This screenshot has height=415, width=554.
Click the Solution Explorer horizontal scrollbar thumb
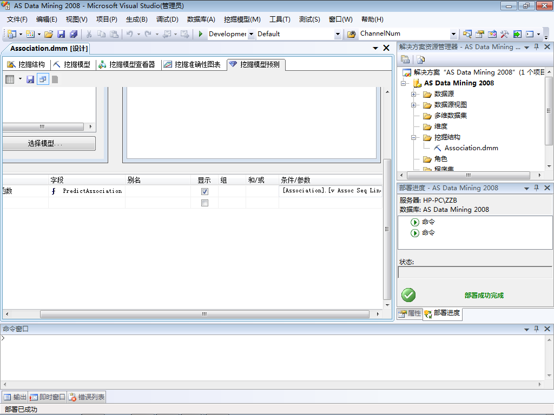[469, 175]
